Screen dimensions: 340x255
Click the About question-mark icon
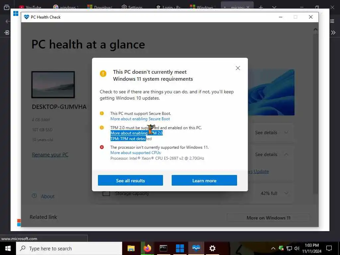[34, 196]
